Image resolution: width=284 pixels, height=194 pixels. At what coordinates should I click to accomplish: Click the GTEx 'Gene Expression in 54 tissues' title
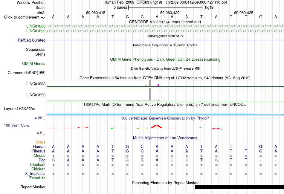165,78
